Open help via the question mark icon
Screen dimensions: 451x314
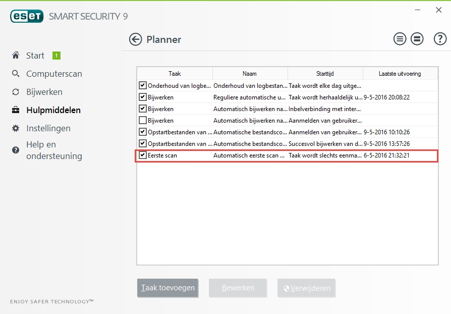point(440,39)
